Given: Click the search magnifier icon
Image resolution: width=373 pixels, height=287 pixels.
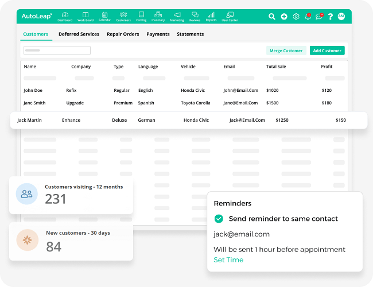Looking at the screenshot, I should coord(272,17).
